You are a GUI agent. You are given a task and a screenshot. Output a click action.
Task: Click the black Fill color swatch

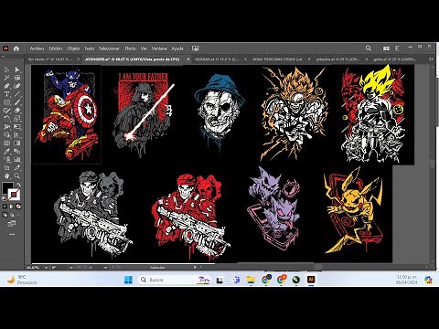pyautogui.click(x=7, y=187)
